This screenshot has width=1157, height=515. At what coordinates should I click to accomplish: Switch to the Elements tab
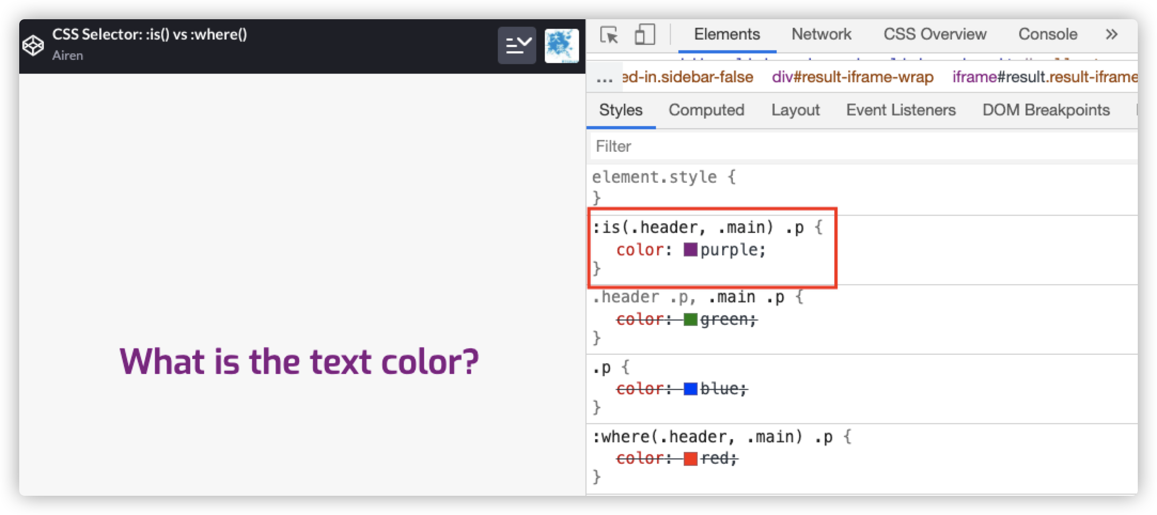point(727,34)
